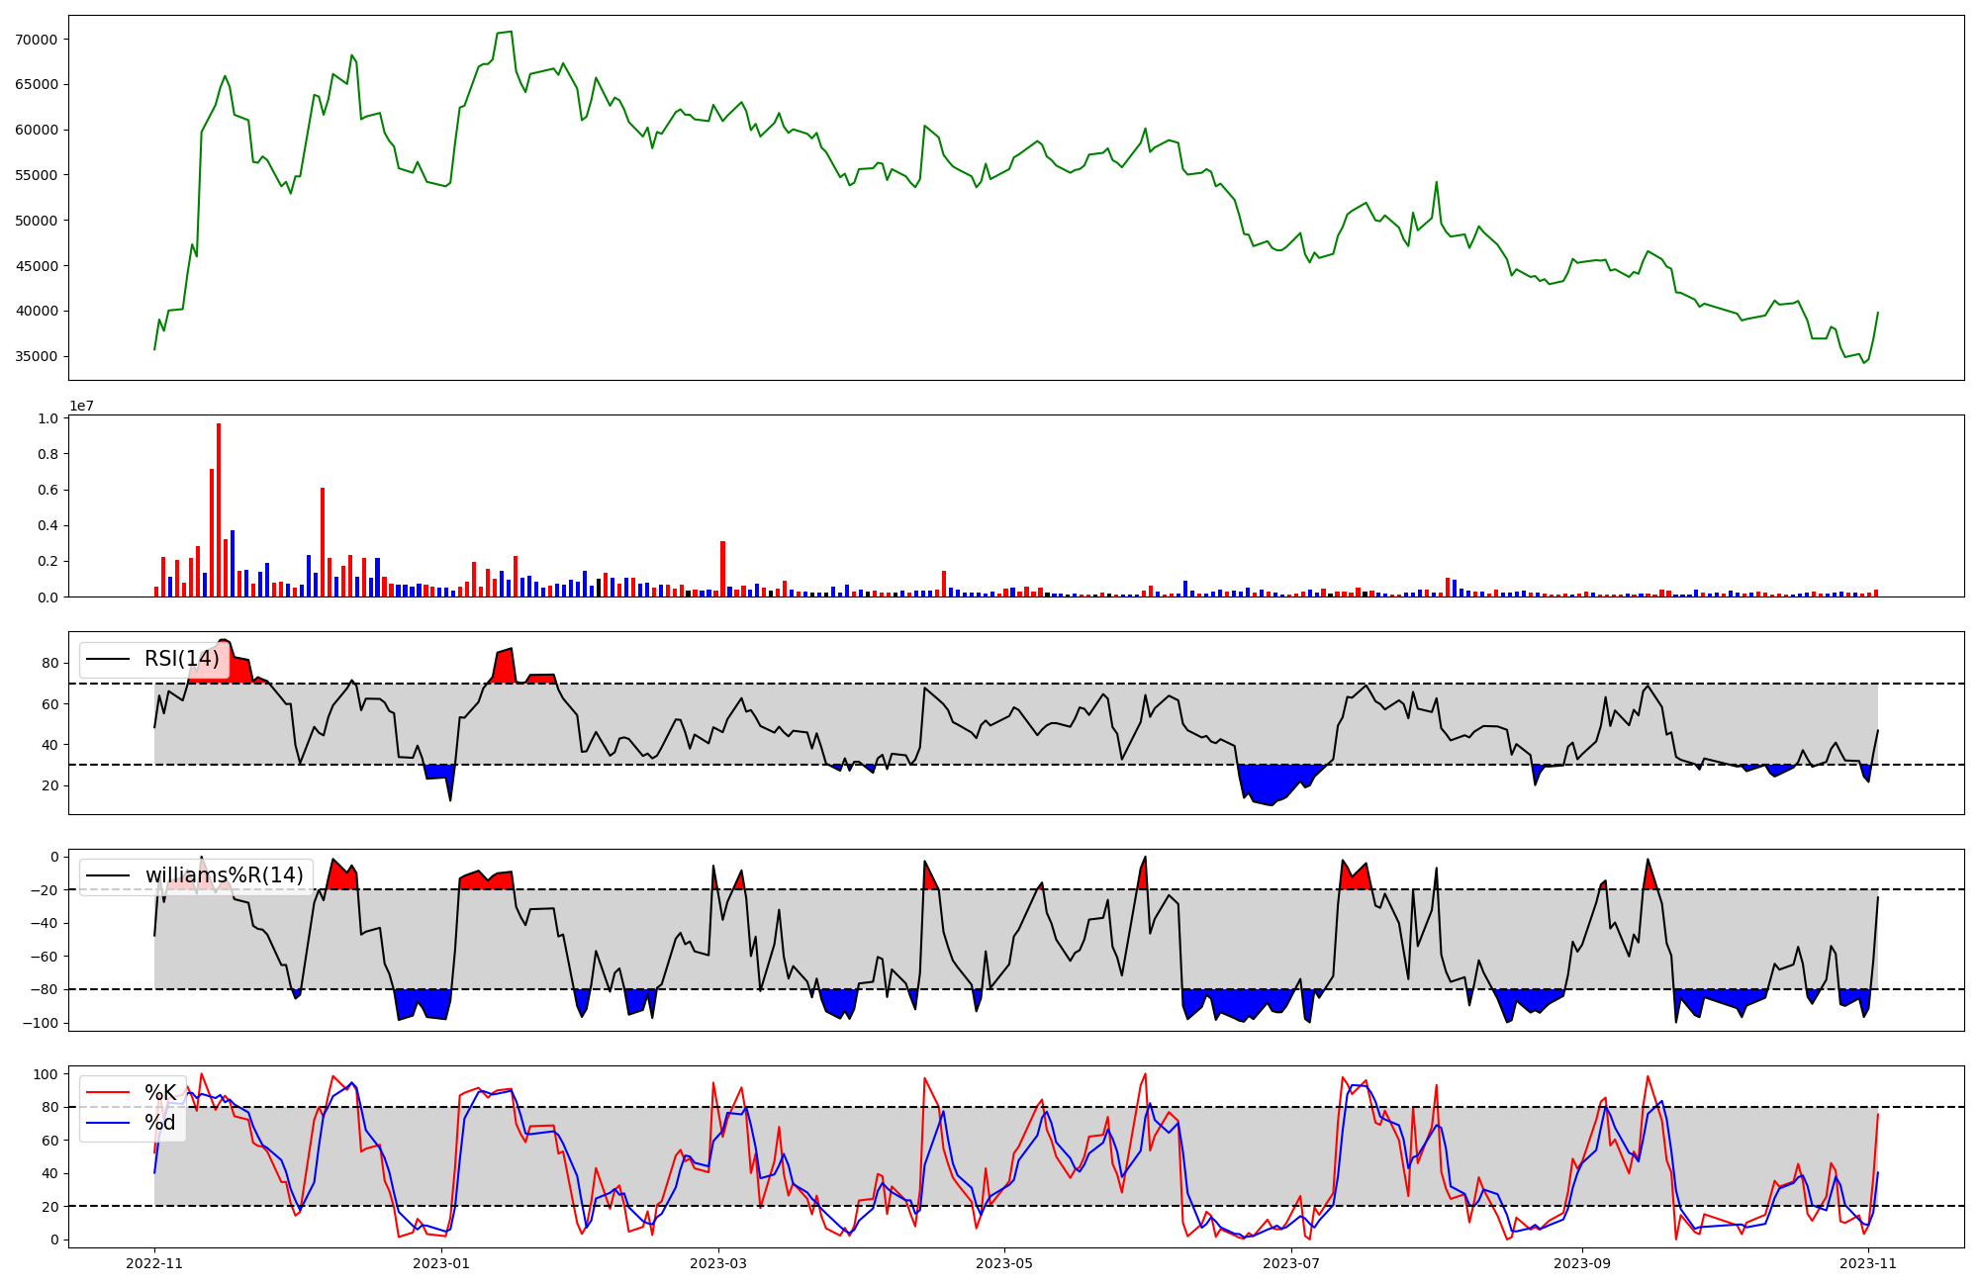Select the 2023-07 date tick label
This screenshot has height=1286, width=1979.
[1292, 1263]
